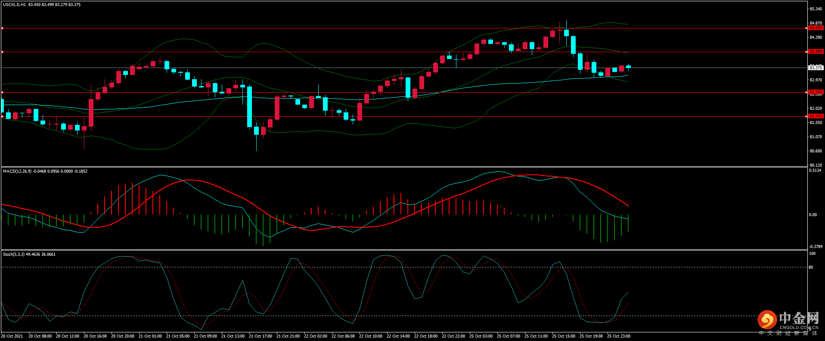Click the 83.899 red price tag
Image resolution: width=825 pixels, height=341 pixels.
click(816, 52)
